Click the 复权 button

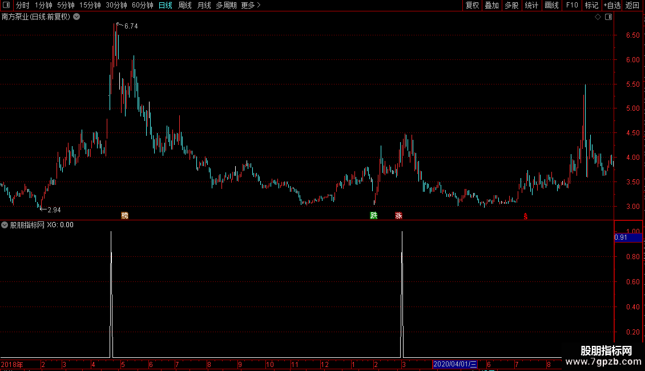pos(472,5)
